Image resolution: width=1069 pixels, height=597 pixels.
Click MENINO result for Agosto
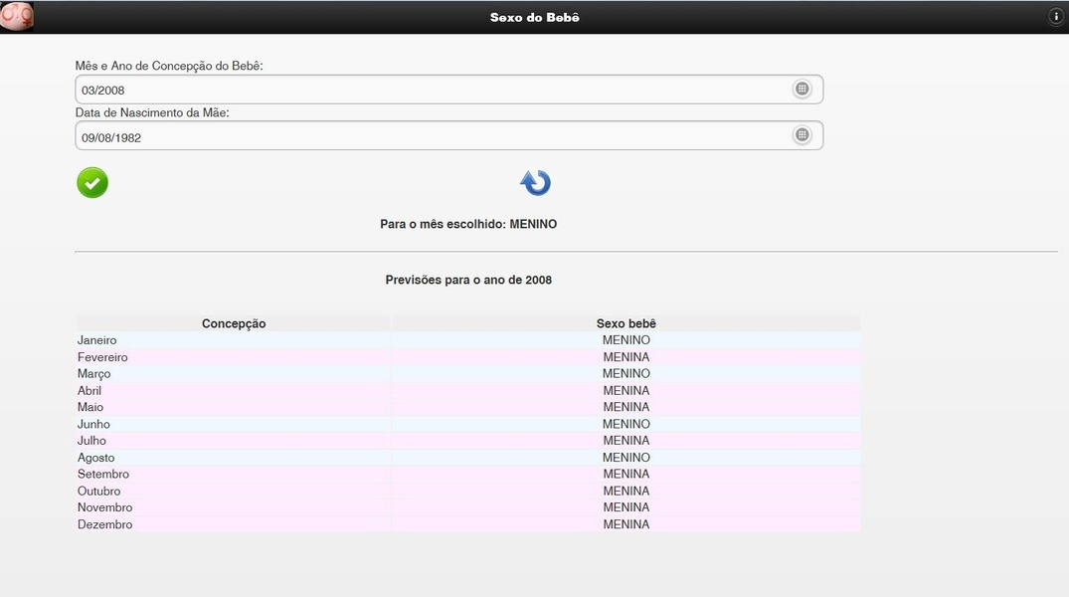(625, 457)
